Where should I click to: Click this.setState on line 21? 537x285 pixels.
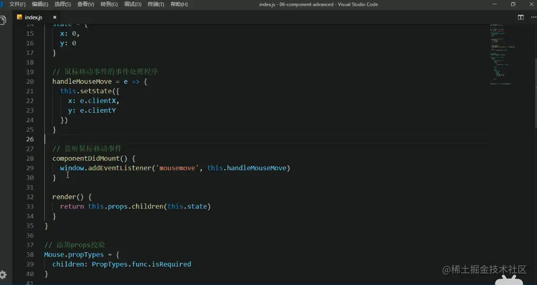pos(88,91)
